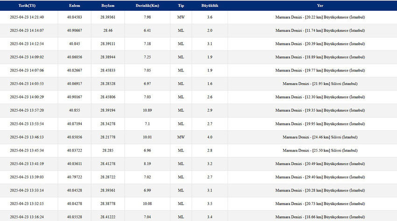Image resolution: width=397 pixels, height=221 pixels.
Task: Click longitude value 28.21778
Action: point(108,137)
